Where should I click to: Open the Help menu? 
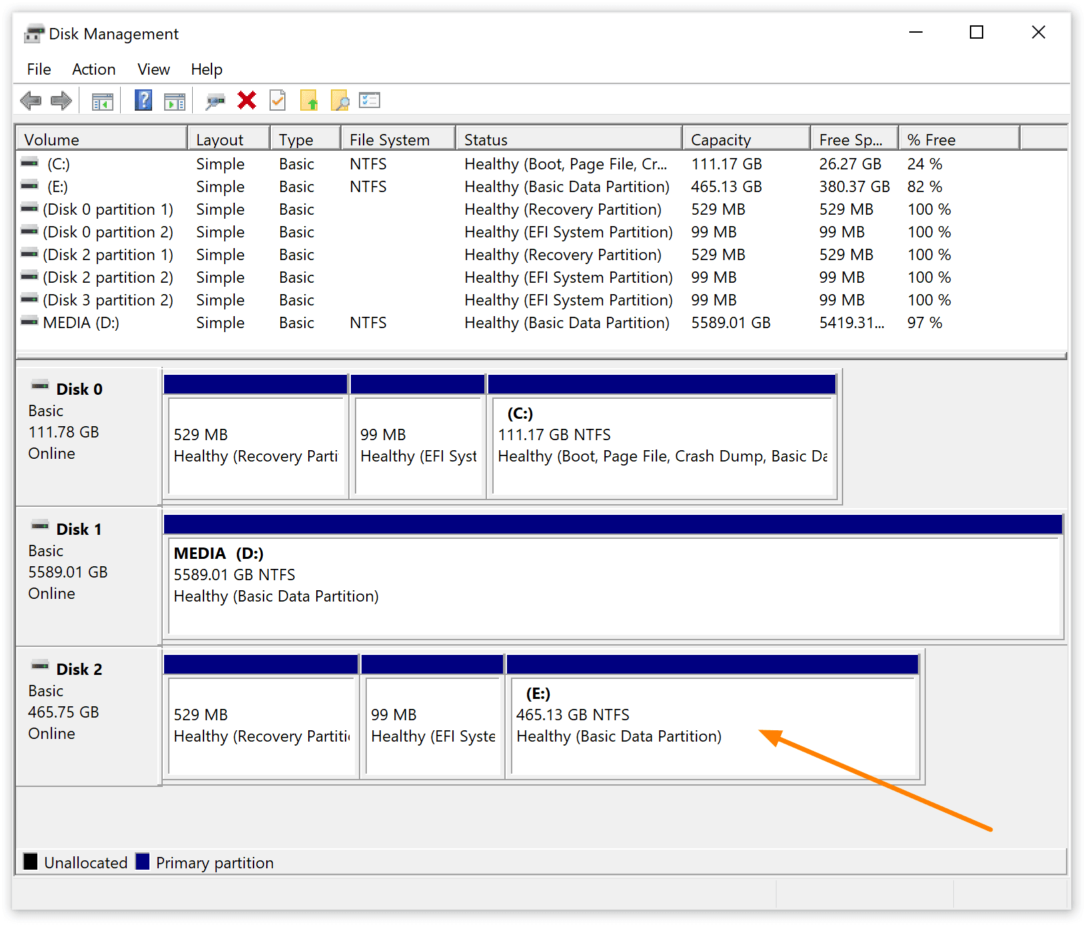205,69
